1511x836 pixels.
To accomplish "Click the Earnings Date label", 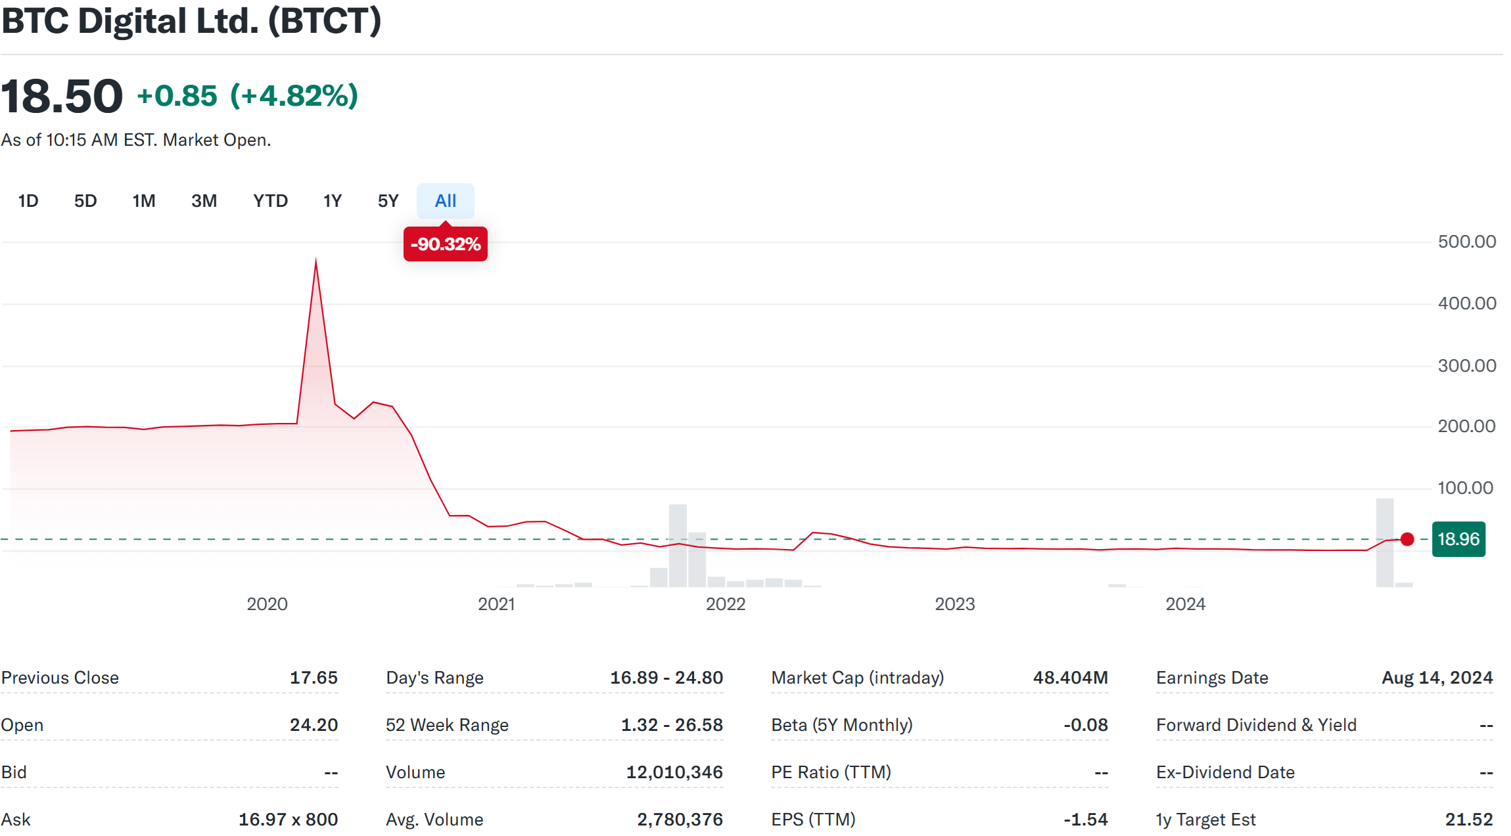I will [1212, 678].
